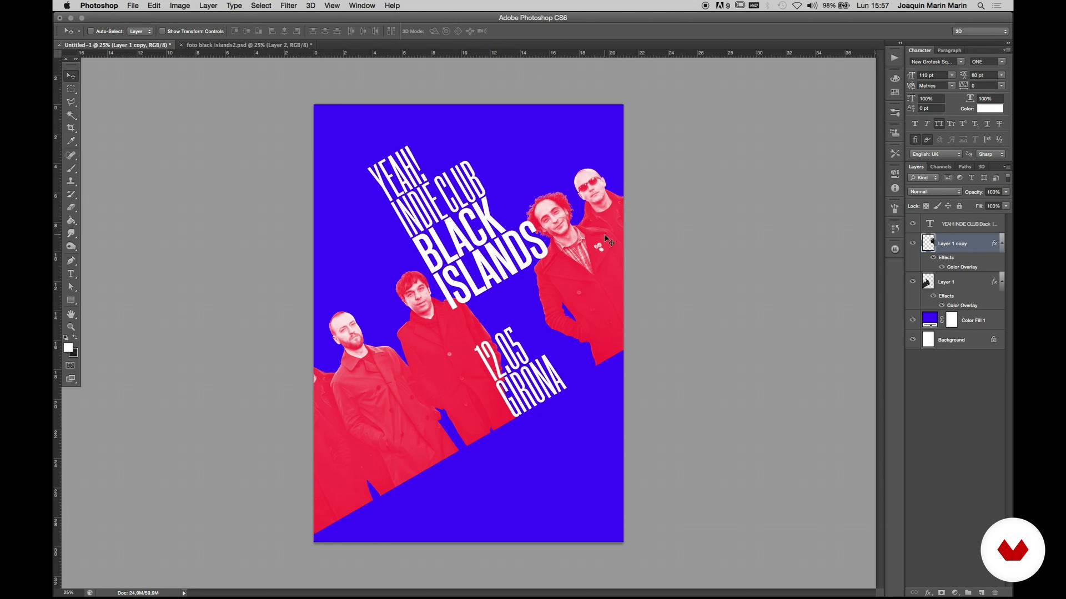
Task: Hide the Layer 1 copy layer
Action: 913,243
